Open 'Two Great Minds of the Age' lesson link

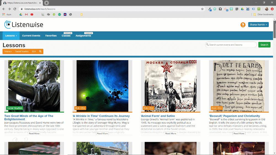(29, 117)
